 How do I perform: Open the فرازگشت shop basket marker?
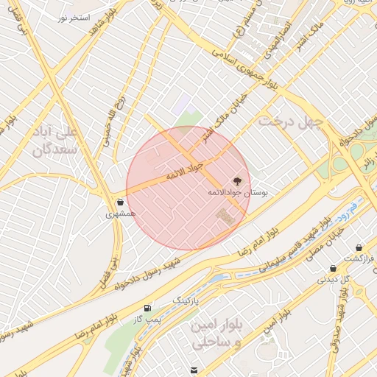[359, 248]
